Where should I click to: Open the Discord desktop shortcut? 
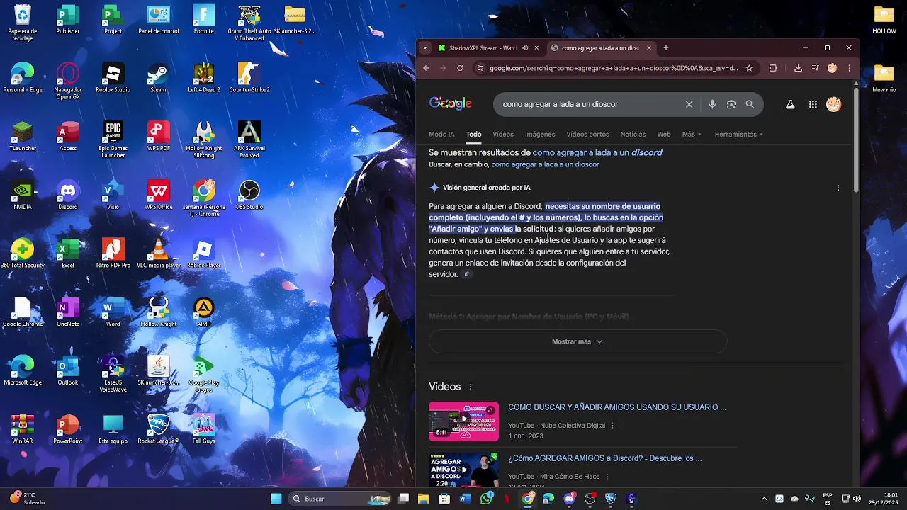click(x=68, y=194)
